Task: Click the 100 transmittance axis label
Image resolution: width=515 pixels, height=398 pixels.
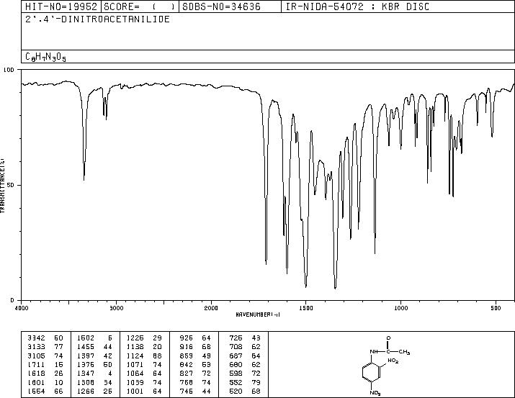Action: [9, 70]
